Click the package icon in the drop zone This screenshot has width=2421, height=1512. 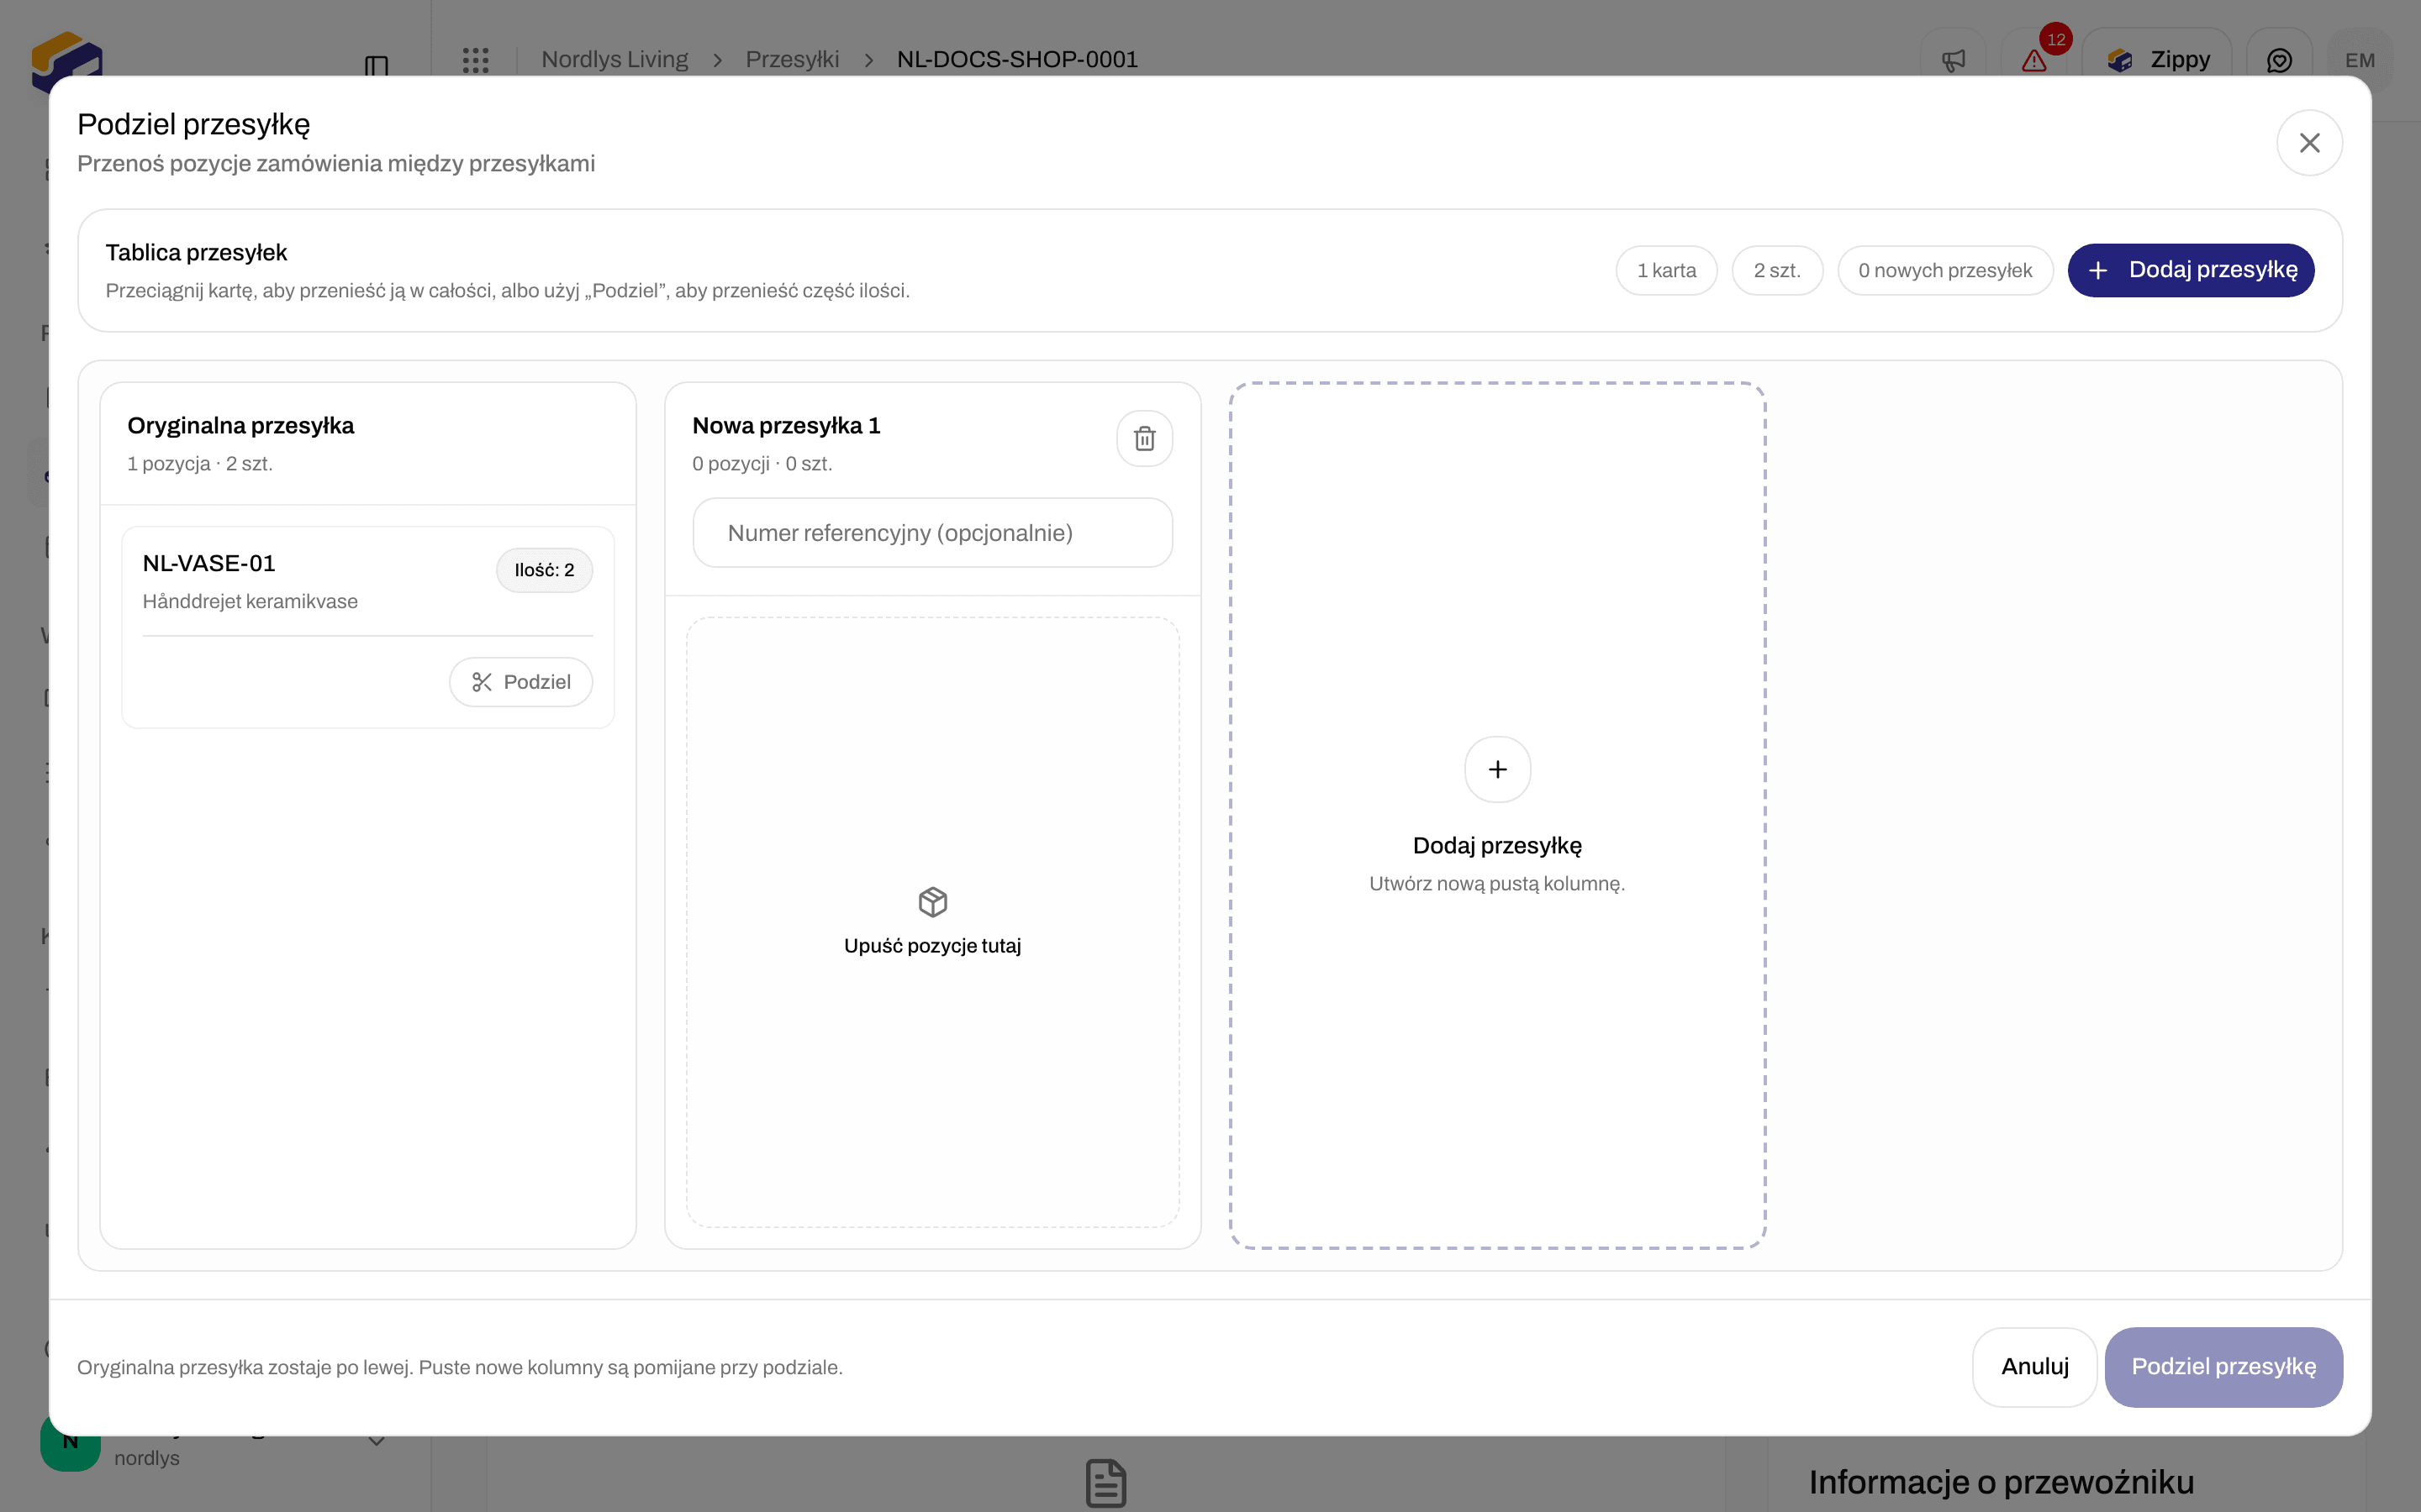tap(932, 902)
